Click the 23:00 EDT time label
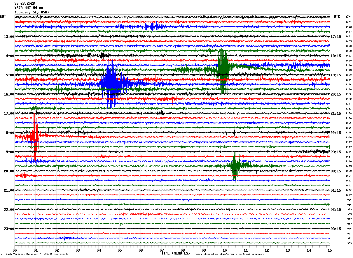Viewport: 353px width, 258px height. [9, 229]
